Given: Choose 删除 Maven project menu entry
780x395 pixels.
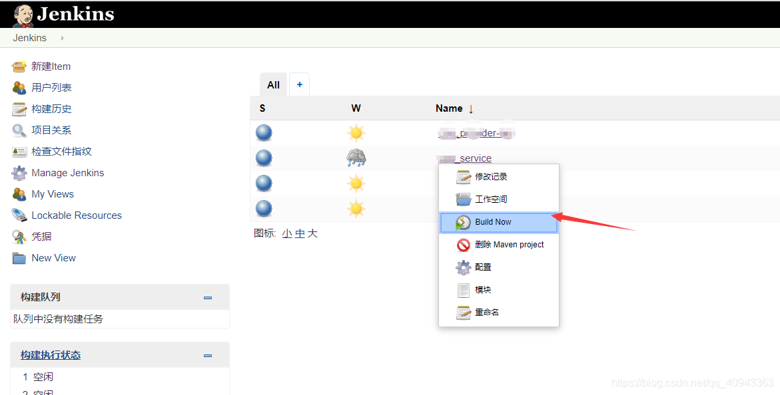Looking at the screenshot, I should [498, 245].
